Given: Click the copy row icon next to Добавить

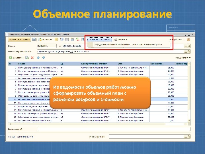Looking at the screenshot, I should pyautogui.click(x=27, y=58).
